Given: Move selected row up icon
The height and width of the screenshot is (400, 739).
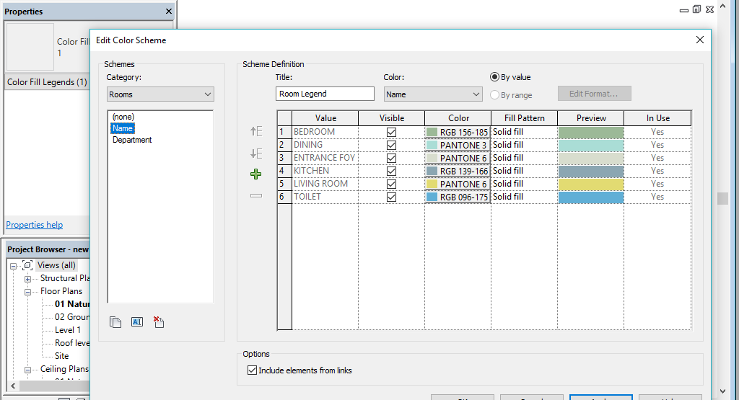Looking at the screenshot, I should pyautogui.click(x=256, y=131).
